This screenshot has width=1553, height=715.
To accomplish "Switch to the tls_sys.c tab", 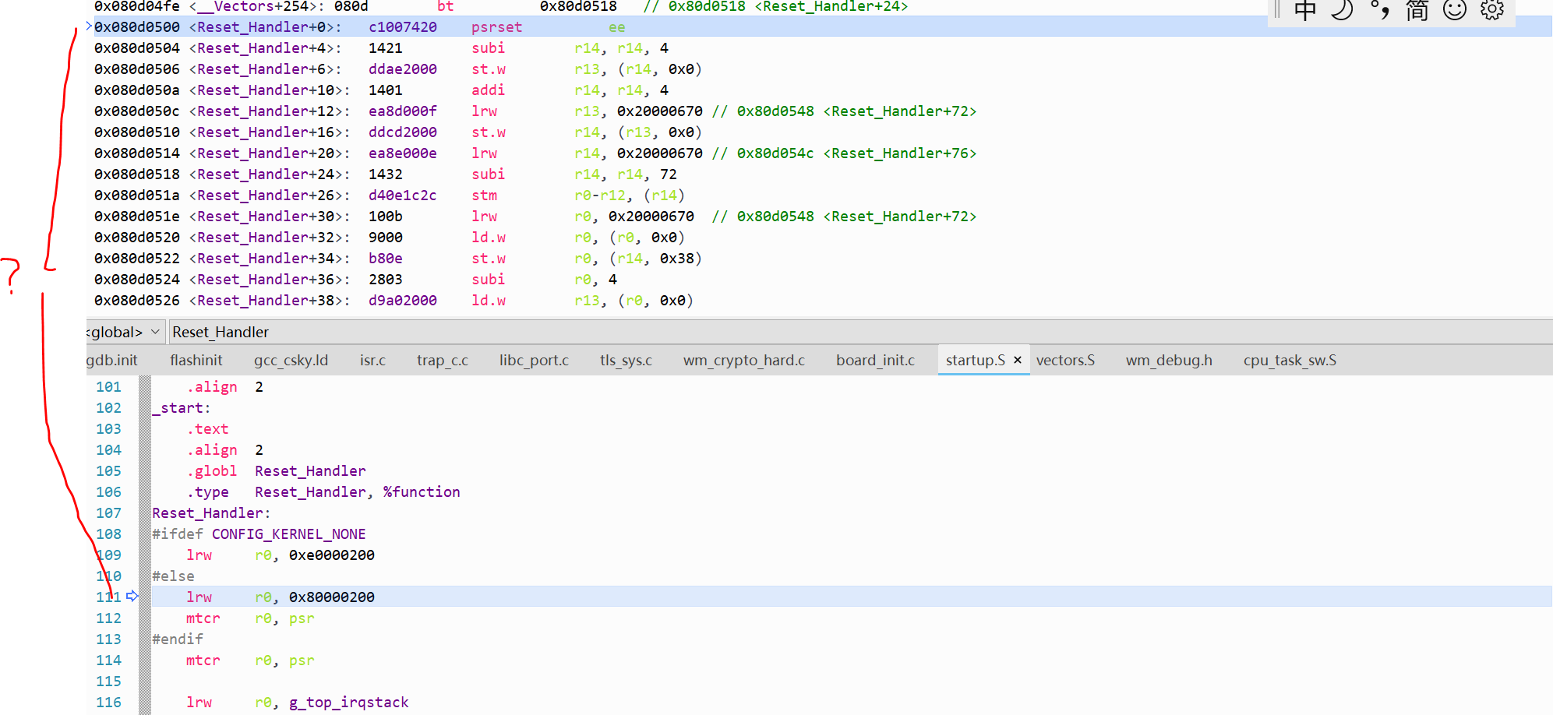I will [x=626, y=360].
